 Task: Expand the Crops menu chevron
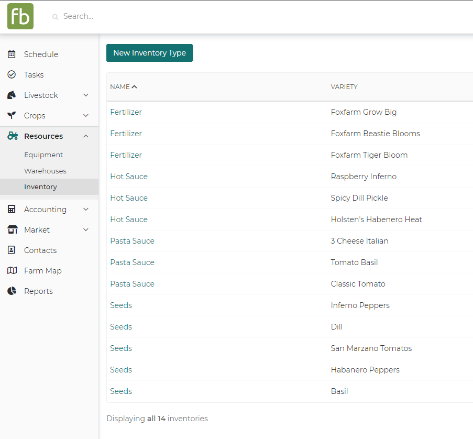(86, 116)
